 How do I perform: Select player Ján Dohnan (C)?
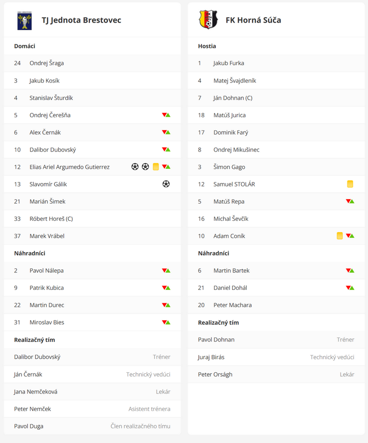point(233,98)
